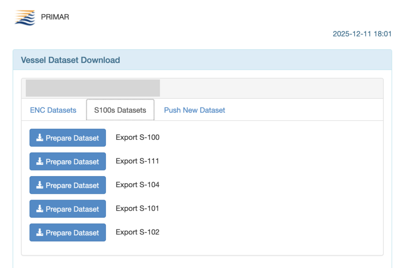Click the PRIMAR brand name text
Image resolution: width=420 pixels, height=268 pixels.
click(x=55, y=17)
